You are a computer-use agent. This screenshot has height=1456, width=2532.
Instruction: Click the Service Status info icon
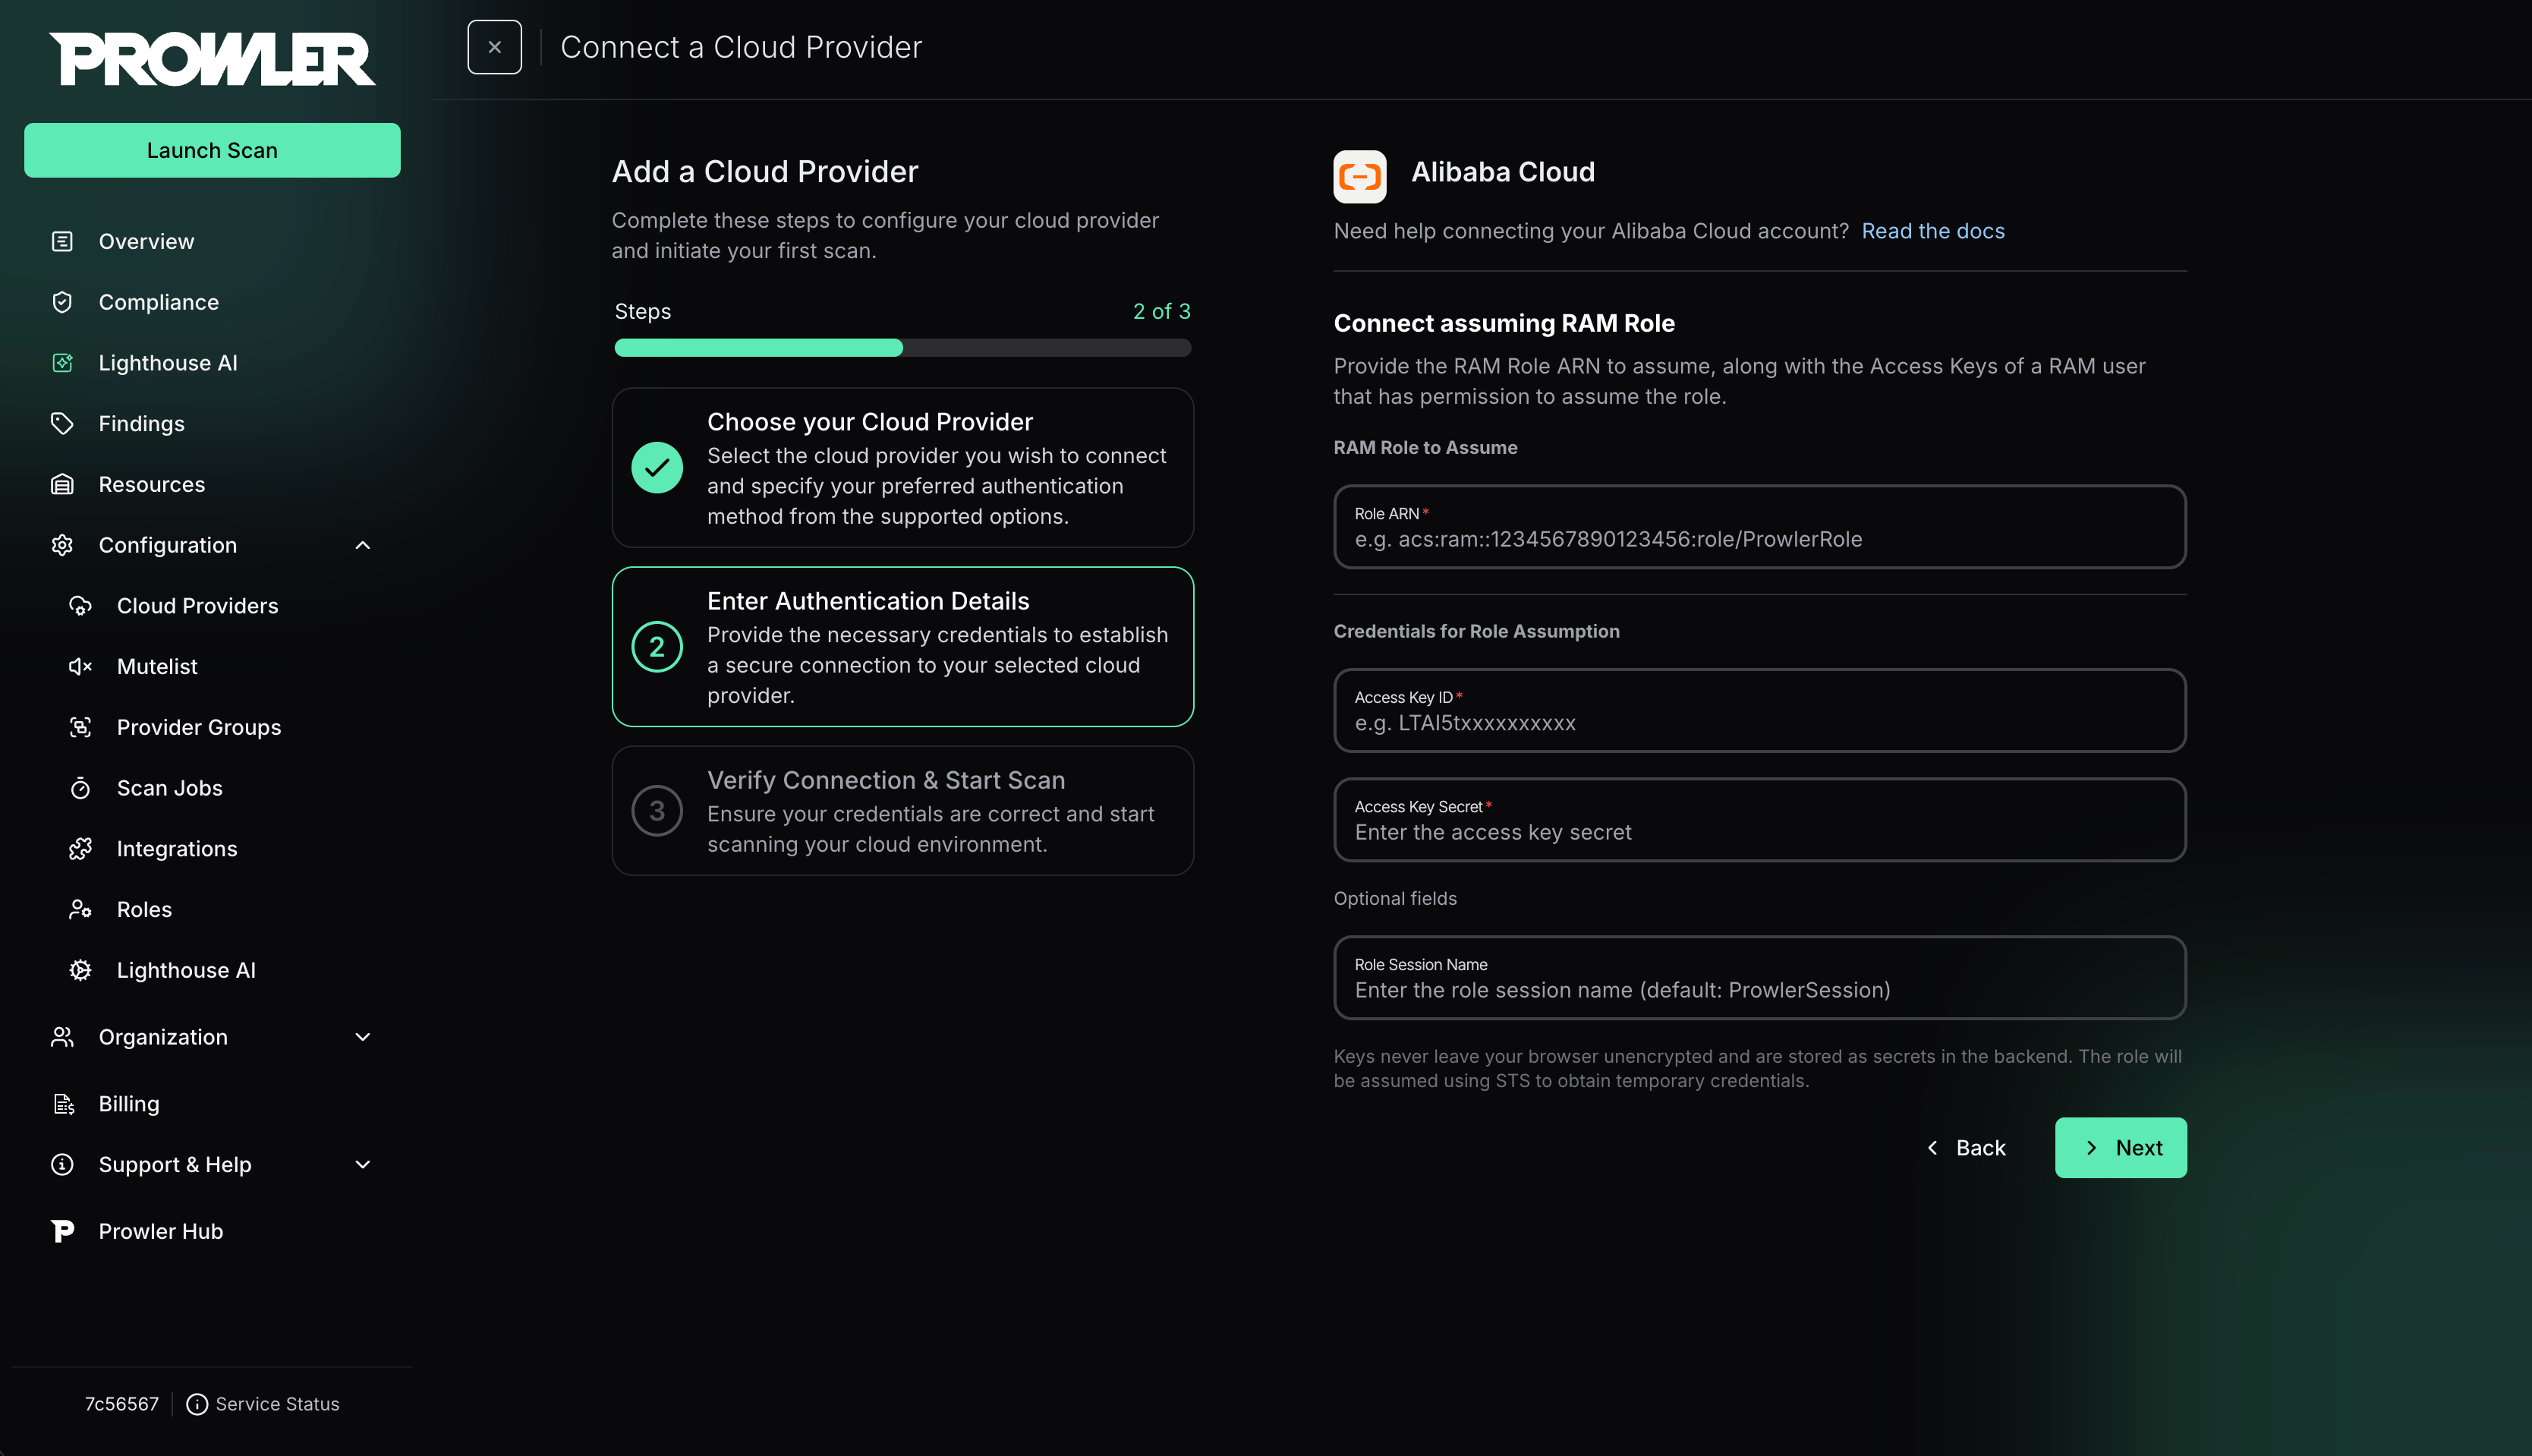pyautogui.click(x=197, y=1404)
